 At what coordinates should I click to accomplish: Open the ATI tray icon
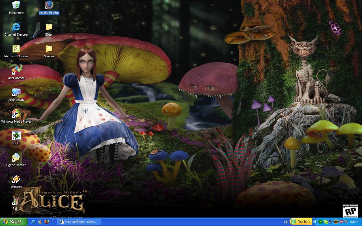[341, 222]
